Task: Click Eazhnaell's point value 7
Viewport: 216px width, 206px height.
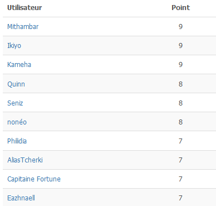Action: click(180, 198)
